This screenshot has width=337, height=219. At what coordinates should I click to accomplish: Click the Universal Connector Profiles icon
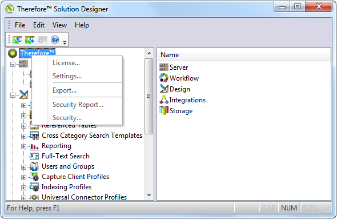(x=34, y=197)
